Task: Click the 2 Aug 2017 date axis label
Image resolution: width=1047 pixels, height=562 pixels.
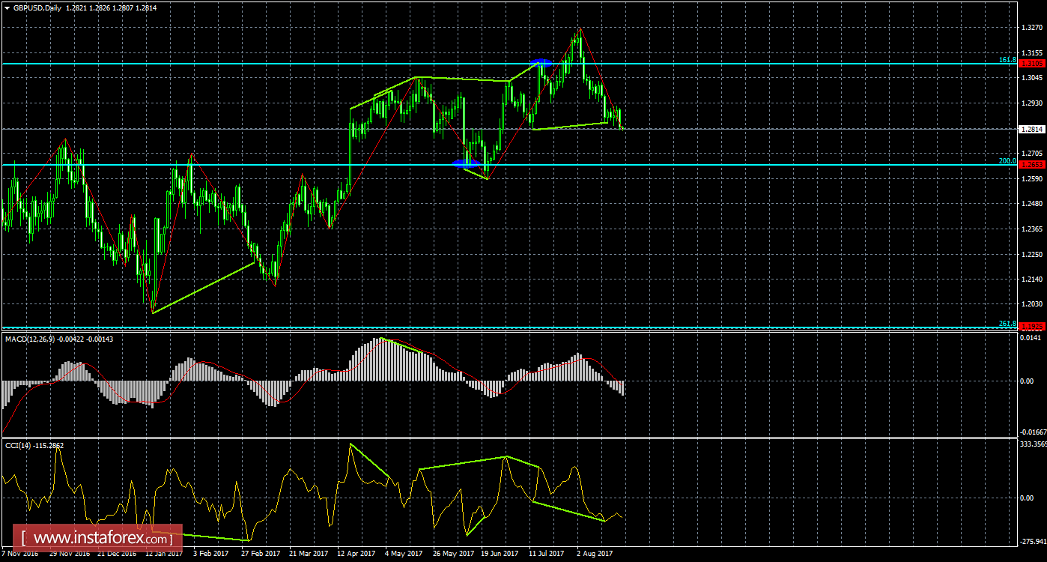Action: [x=595, y=553]
